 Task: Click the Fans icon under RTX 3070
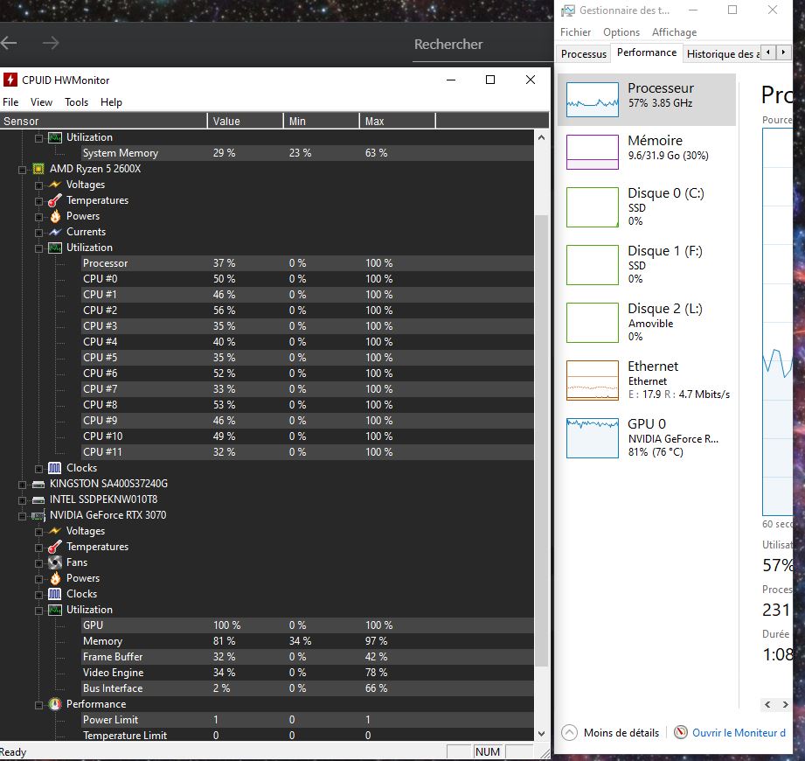click(x=55, y=562)
